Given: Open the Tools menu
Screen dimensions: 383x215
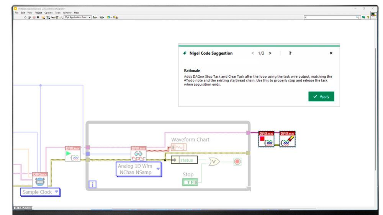Looking at the screenshot, I should point(58,13).
